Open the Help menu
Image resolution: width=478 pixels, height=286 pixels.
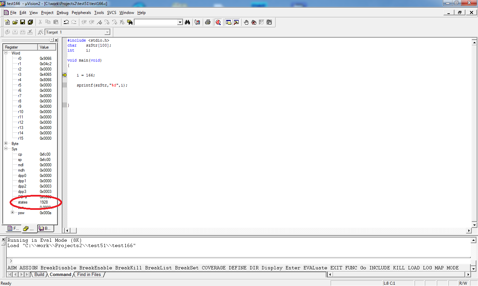pyautogui.click(x=141, y=13)
